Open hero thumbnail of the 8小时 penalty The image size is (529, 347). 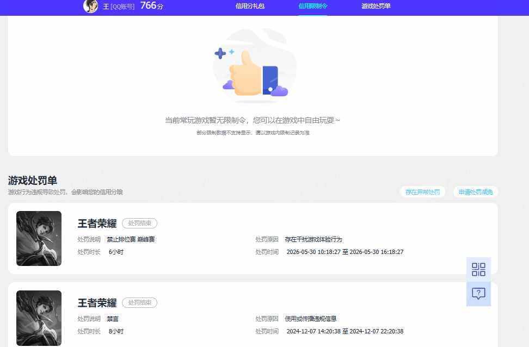click(39, 318)
